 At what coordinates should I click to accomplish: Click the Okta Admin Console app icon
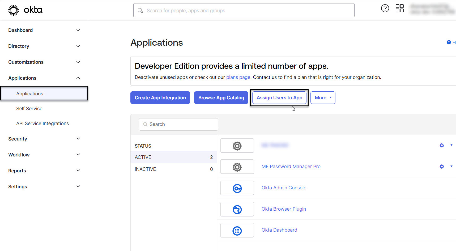coord(237,188)
